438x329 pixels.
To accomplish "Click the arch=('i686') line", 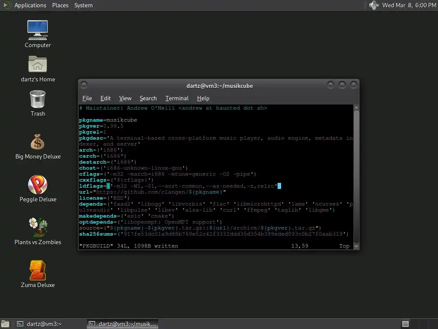I will tap(101, 150).
